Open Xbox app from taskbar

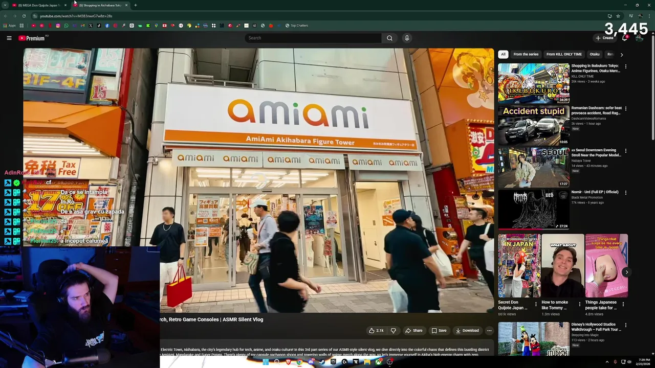coord(378,362)
